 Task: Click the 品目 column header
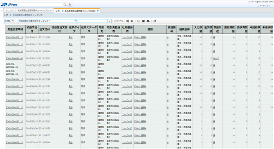click(150, 29)
